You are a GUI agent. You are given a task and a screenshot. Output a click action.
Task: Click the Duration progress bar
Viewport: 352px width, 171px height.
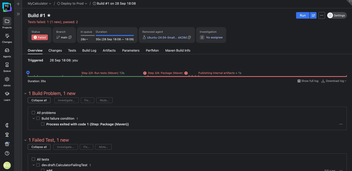click(115, 35)
